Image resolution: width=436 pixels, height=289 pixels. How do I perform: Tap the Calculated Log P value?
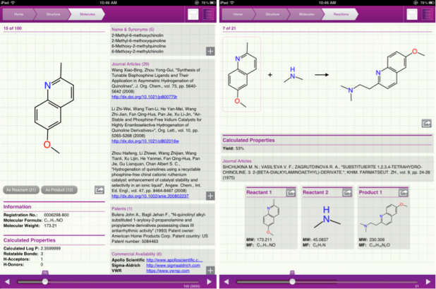pyautogui.click(x=51, y=248)
